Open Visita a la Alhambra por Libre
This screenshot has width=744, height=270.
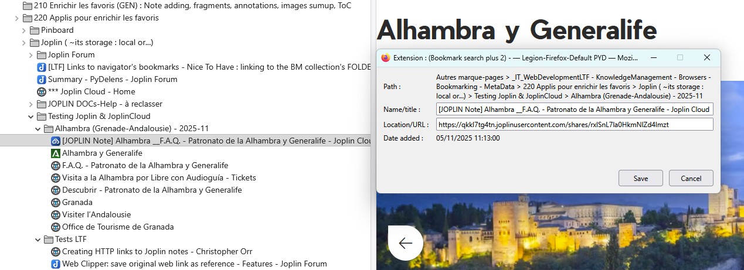point(159,177)
